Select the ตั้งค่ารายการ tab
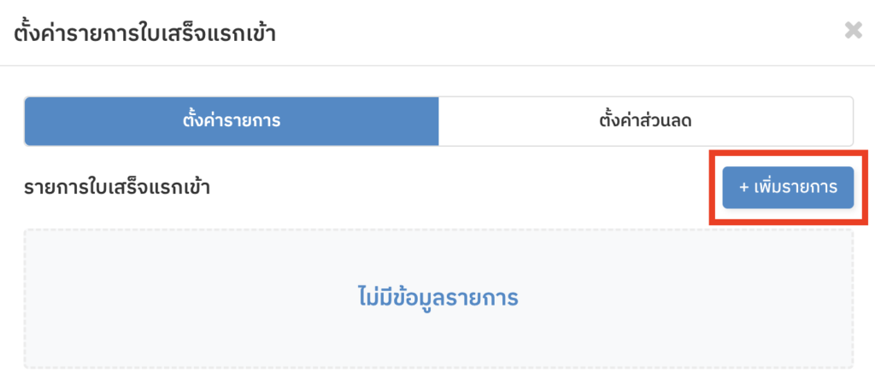 (x=232, y=121)
